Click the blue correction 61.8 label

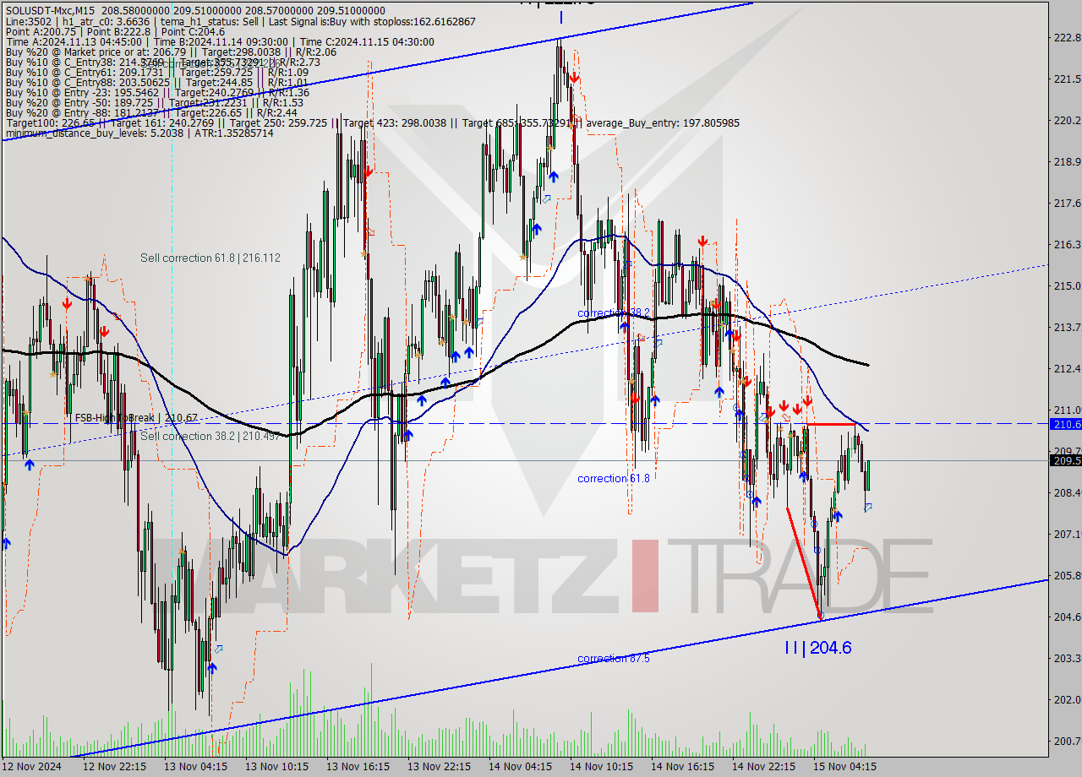coord(614,478)
